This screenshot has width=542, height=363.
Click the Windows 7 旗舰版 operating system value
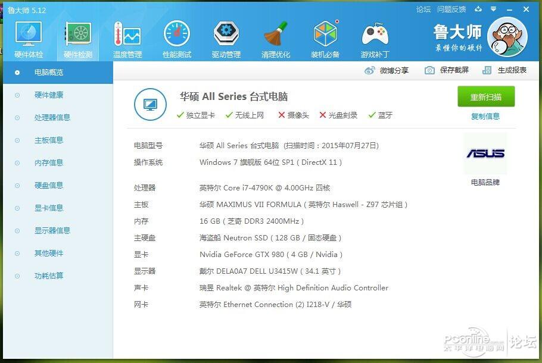[x=270, y=162]
